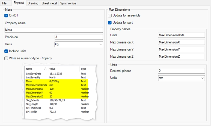
Task: Expand the Max Dimensions units mm dropdown
Action: click(x=181, y=78)
